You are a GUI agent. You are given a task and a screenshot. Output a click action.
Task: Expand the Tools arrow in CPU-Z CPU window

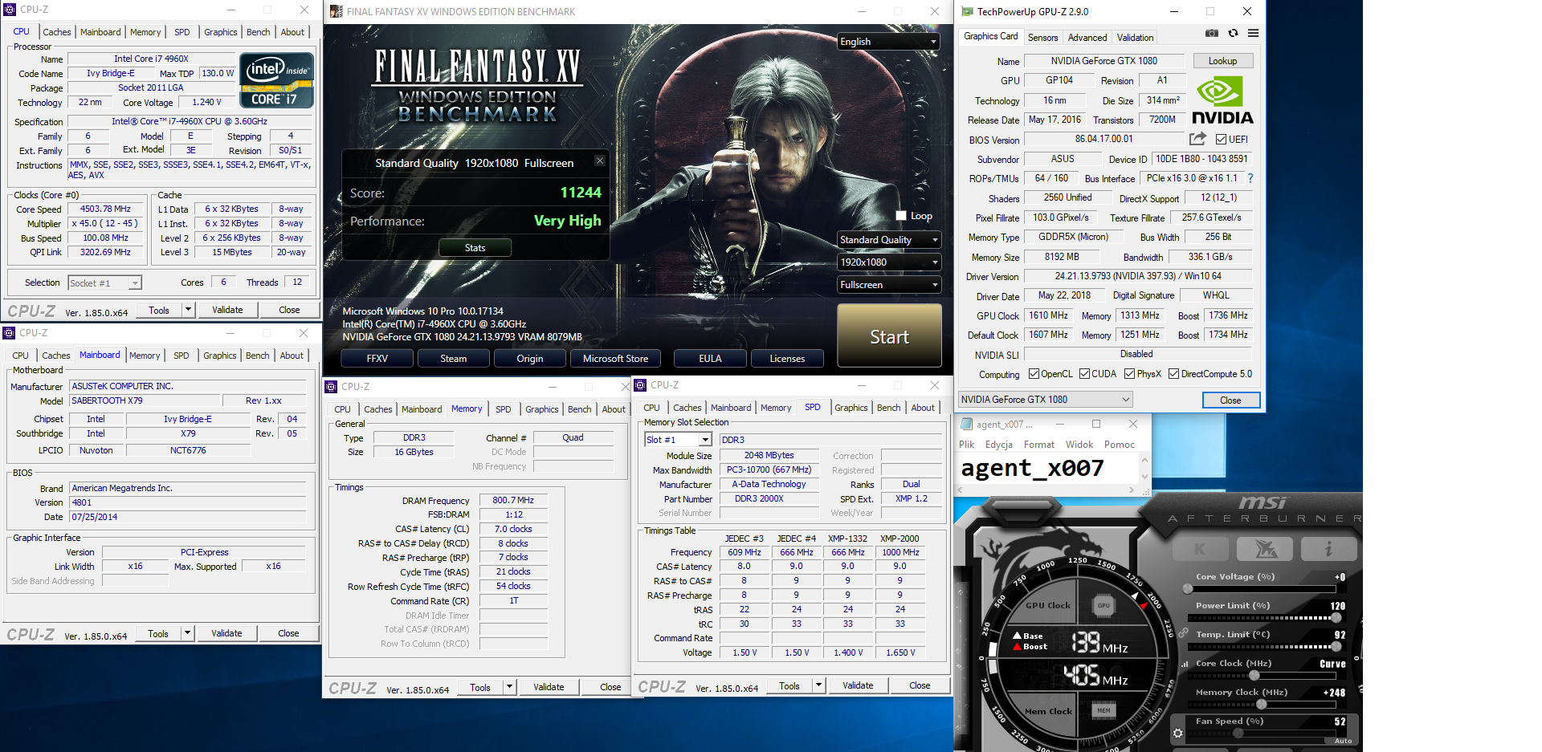(188, 310)
